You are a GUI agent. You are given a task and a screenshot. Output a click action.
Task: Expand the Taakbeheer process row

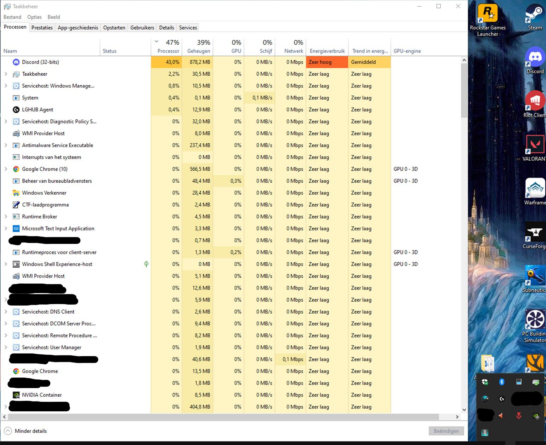tap(6, 74)
